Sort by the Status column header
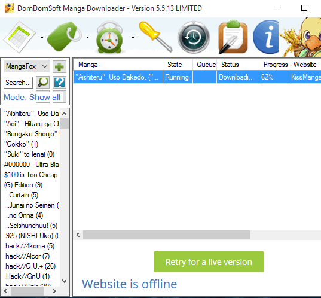The width and height of the screenshot is (321, 298). tap(238, 65)
